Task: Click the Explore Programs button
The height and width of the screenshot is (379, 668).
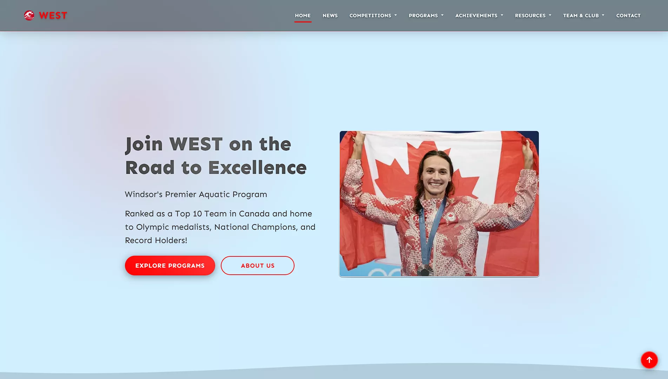Action: [170, 266]
